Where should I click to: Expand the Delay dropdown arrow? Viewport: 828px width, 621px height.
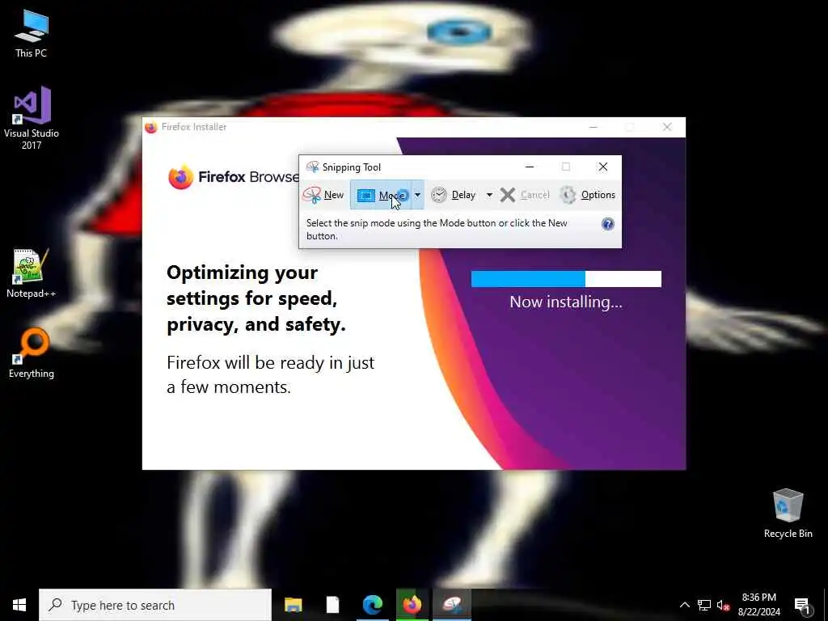tap(489, 195)
